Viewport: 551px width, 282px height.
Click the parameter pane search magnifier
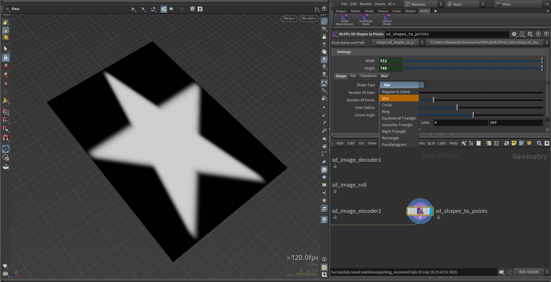[530, 34]
